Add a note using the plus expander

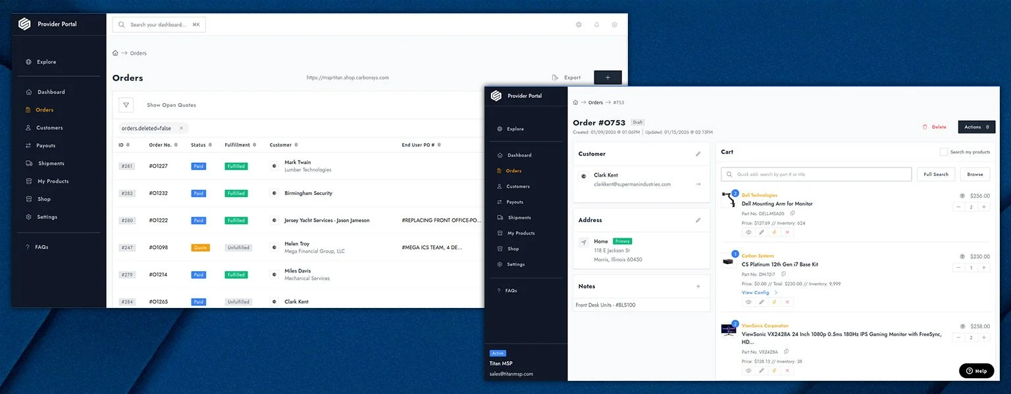(x=698, y=286)
